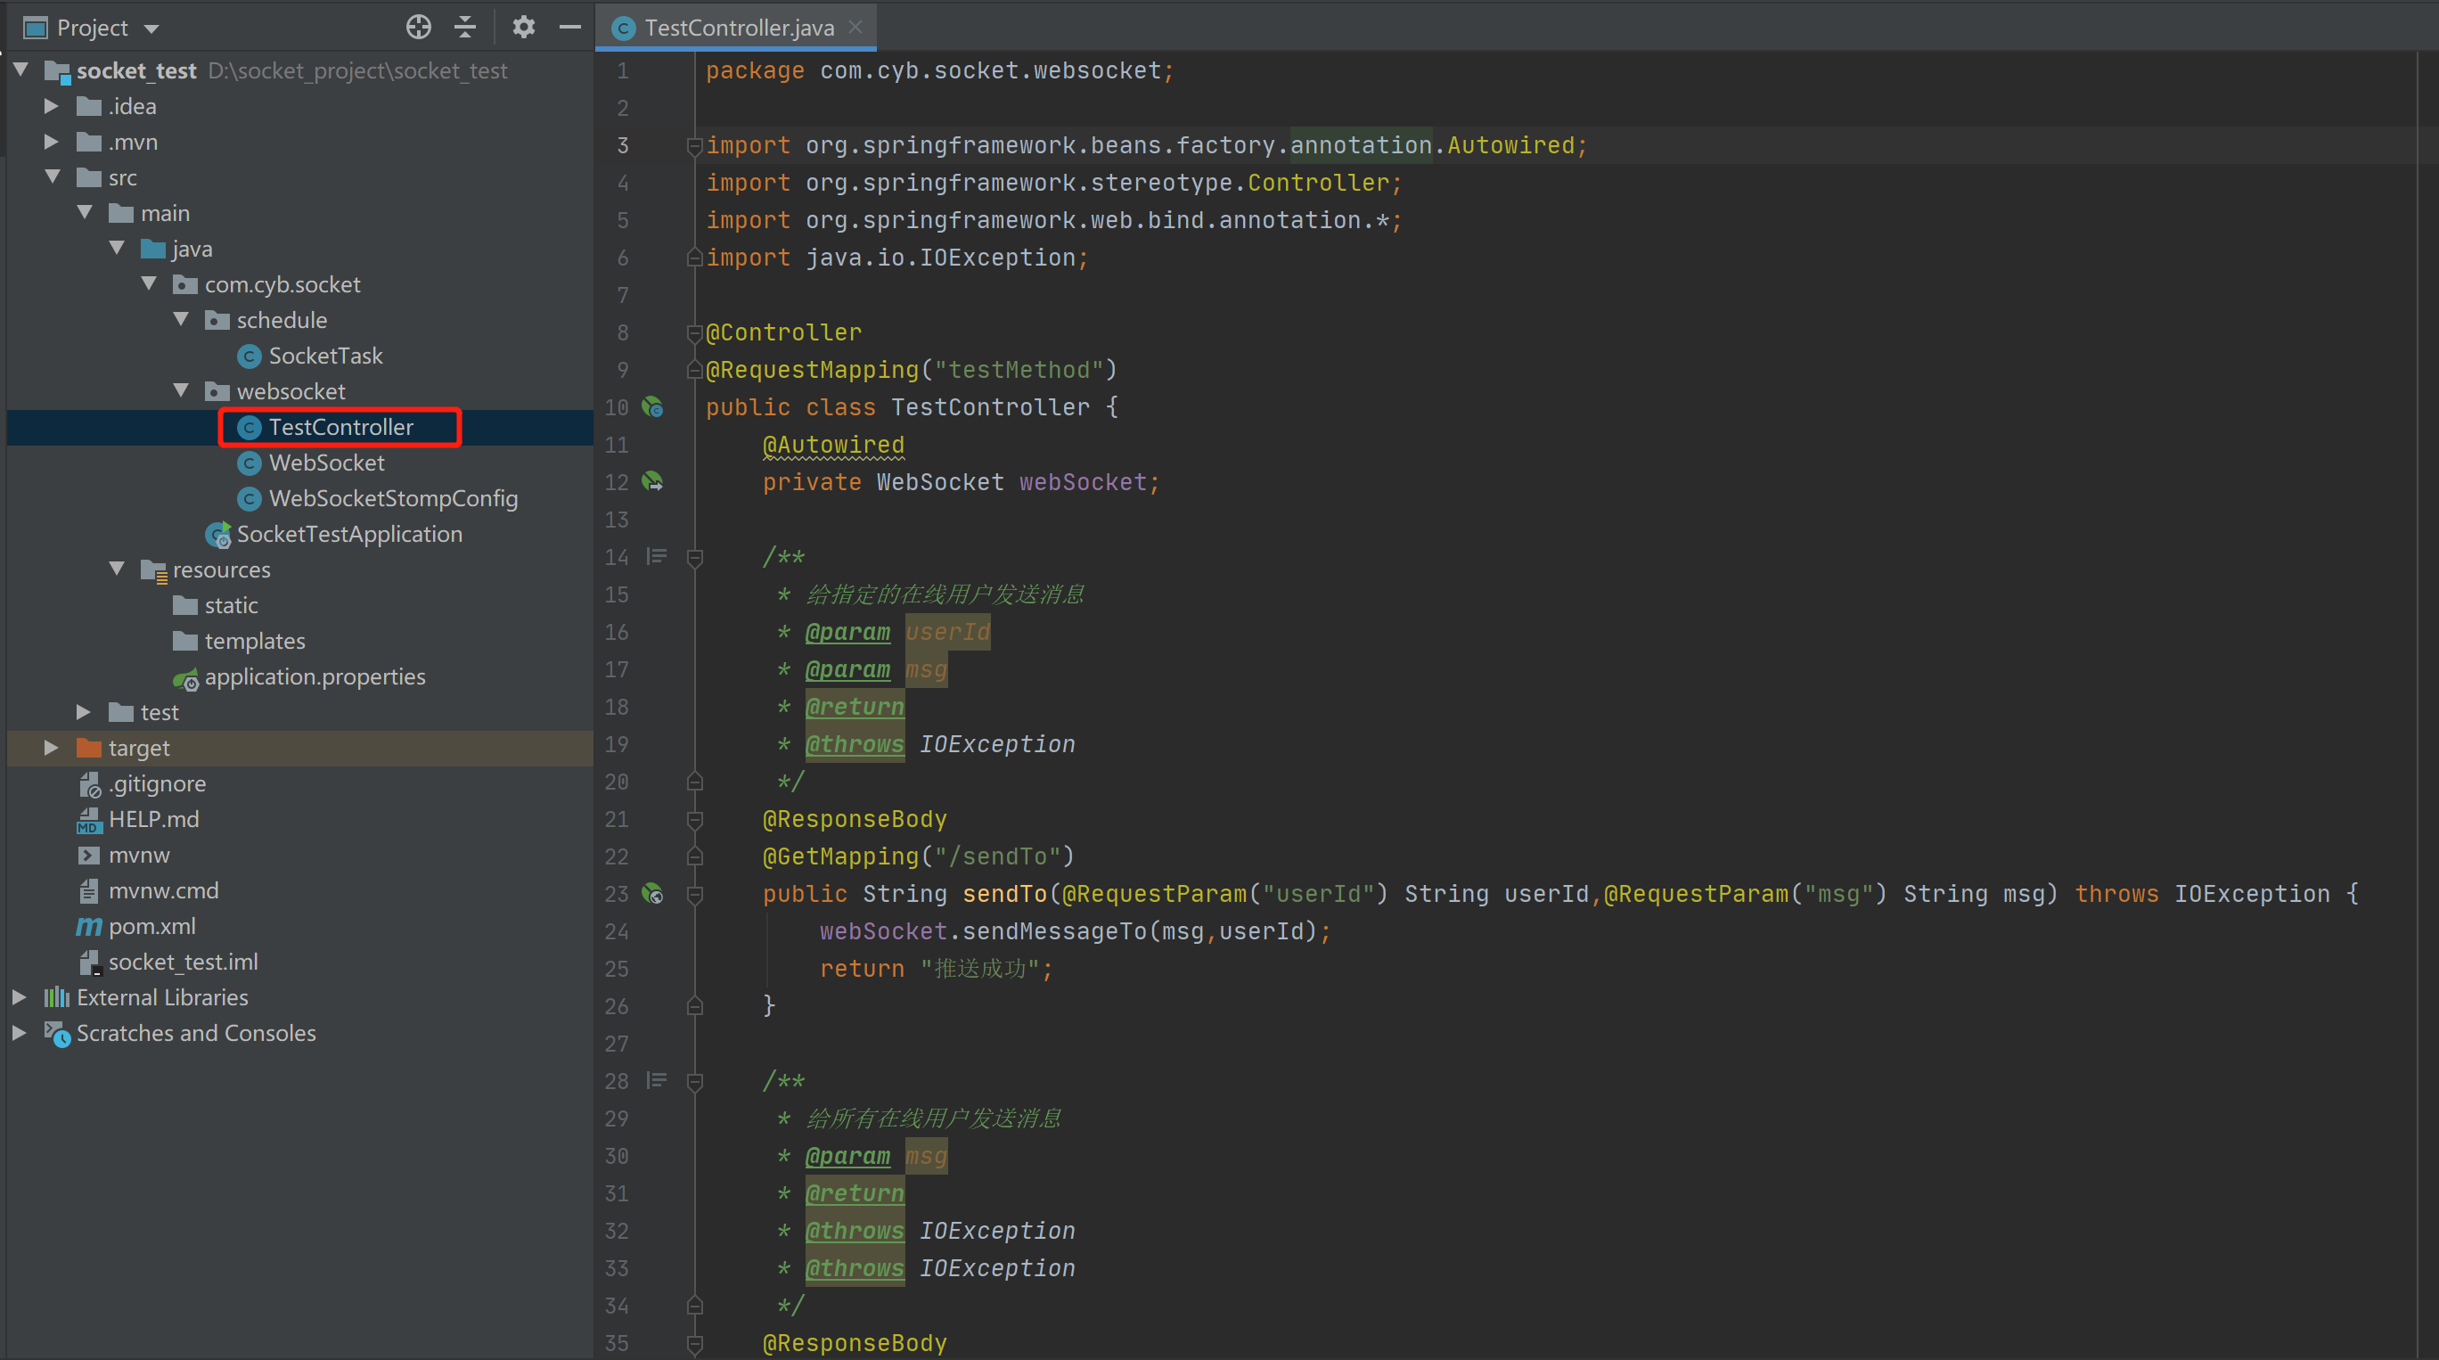The image size is (2439, 1360).
Task: Collapse the websocket package node
Action: click(181, 391)
